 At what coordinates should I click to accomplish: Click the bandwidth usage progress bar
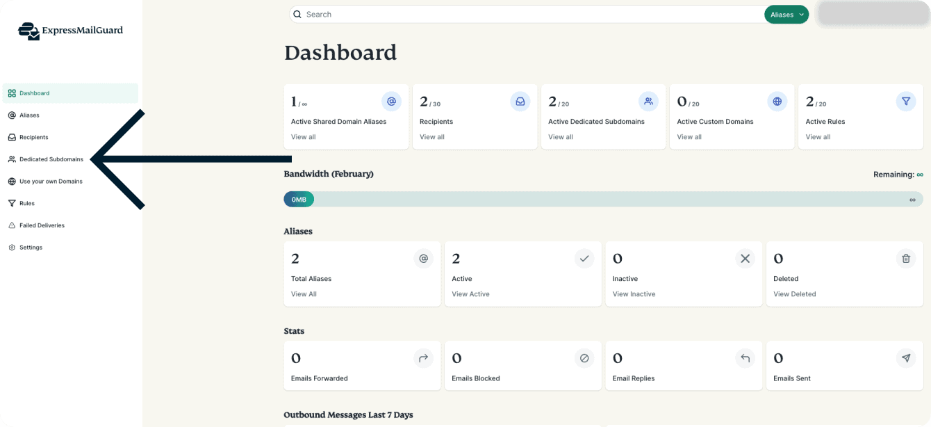(603, 200)
